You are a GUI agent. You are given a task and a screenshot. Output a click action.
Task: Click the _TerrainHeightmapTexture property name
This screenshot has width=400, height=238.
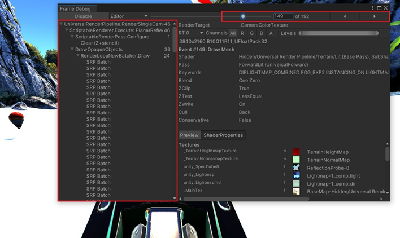pyautogui.click(x=210, y=151)
